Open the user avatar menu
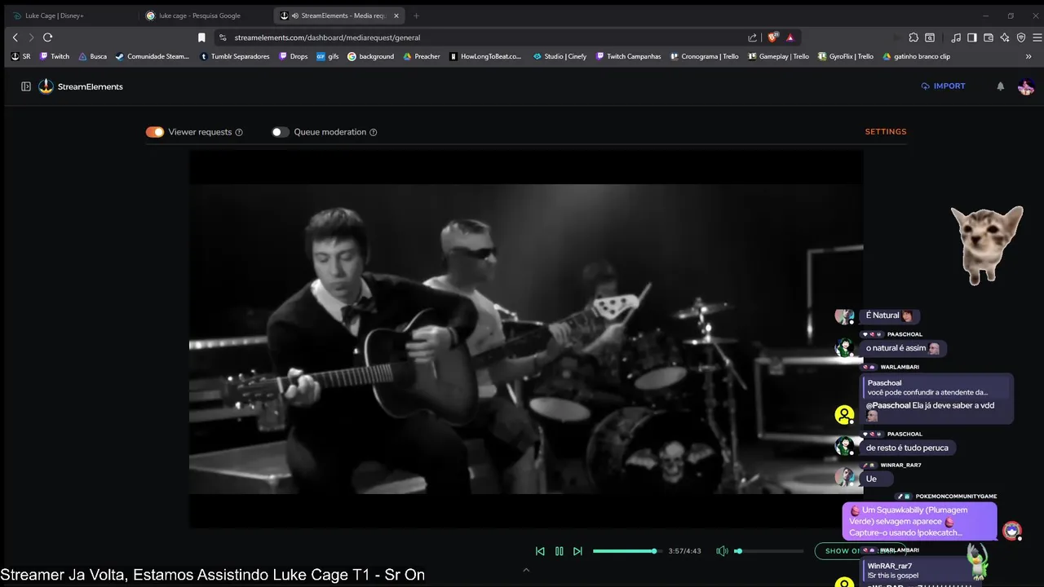Screen dimensions: 1044x587 (x=1026, y=86)
